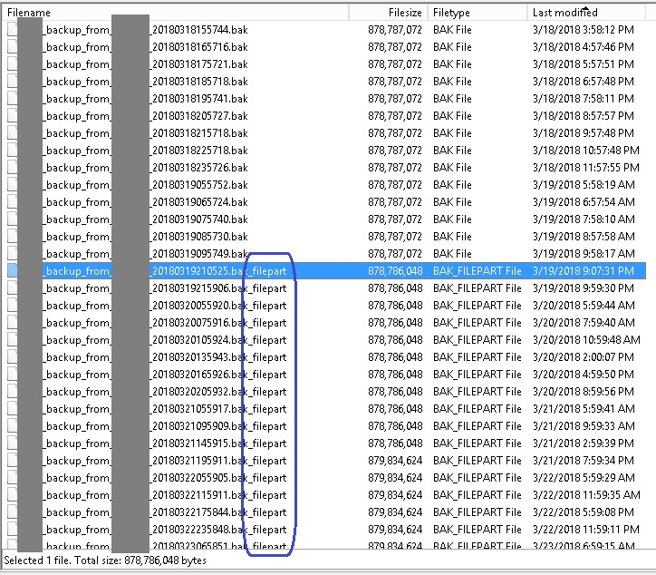This screenshot has height=575, width=656.
Task: Click file icon of 20180320165926.bak_filepart row
Action: [x=12, y=375]
